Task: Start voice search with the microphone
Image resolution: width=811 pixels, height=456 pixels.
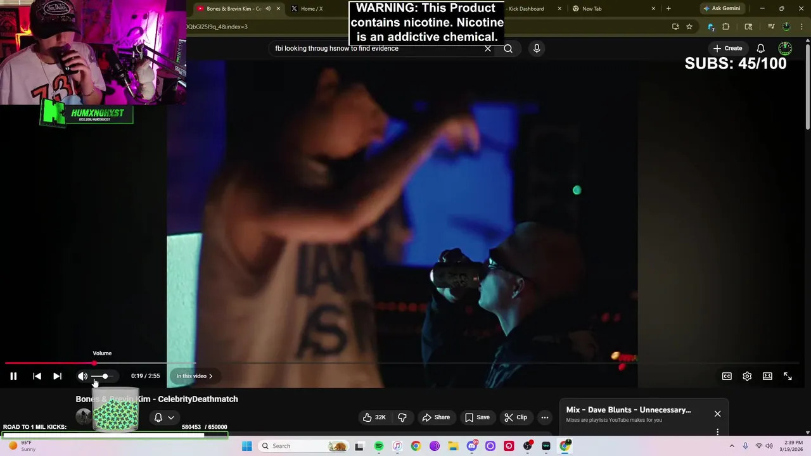Action: (x=537, y=48)
